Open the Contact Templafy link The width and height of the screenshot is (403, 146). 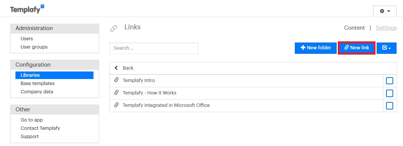(40, 128)
